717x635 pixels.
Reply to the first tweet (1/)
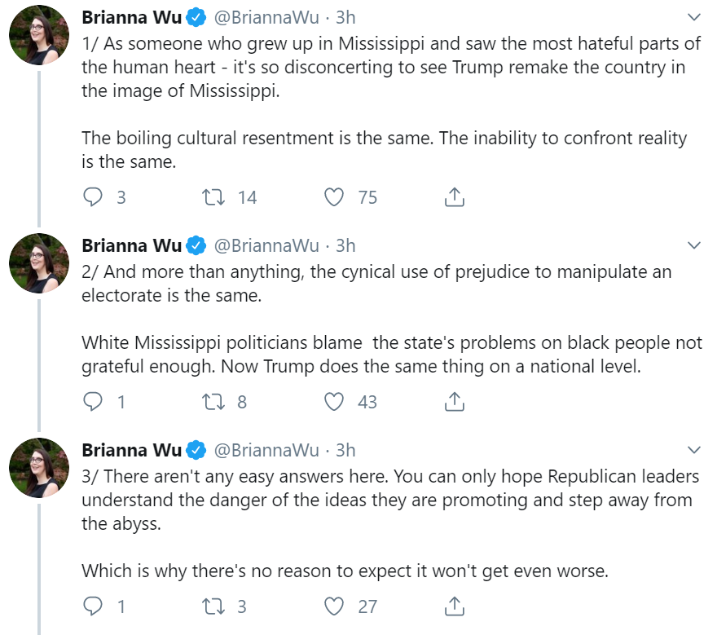pos(93,197)
